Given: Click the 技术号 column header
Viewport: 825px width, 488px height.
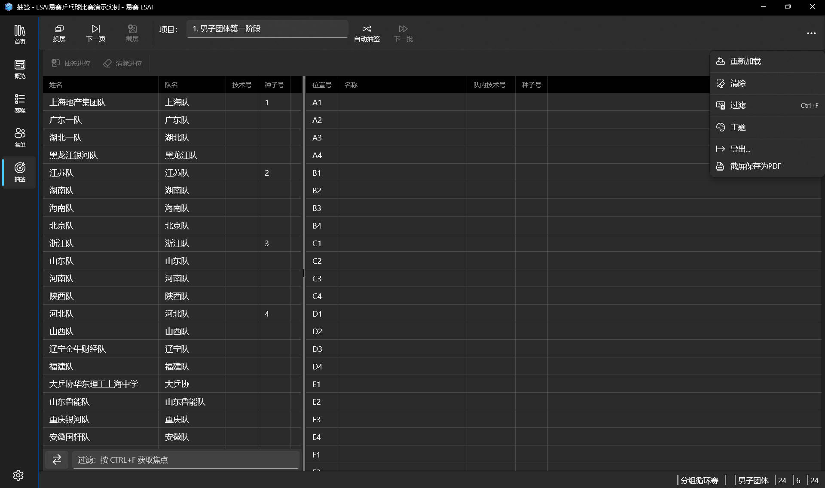Looking at the screenshot, I should 242,85.
